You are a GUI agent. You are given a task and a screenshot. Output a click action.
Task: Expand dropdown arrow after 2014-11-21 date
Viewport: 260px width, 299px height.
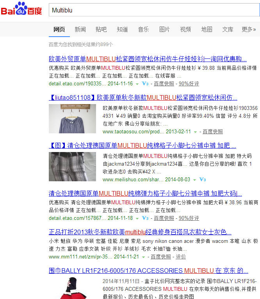pyautogui.click(x=143, y=257)
